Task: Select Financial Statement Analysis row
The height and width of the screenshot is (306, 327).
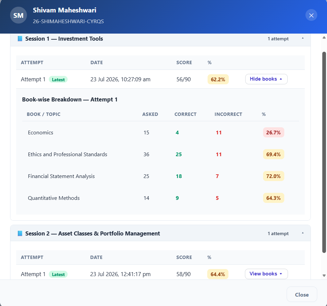Action: point(61,176)
